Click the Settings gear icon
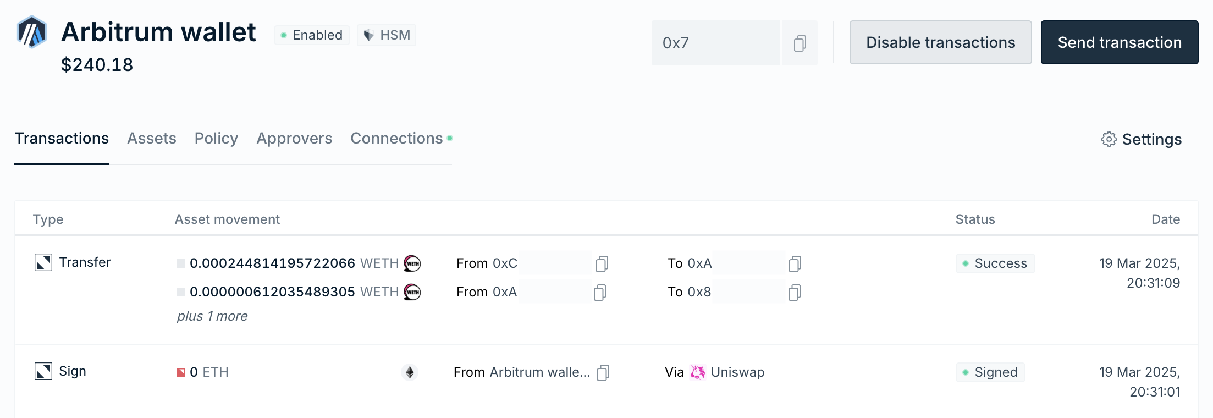 click(x=1109, y=139)
